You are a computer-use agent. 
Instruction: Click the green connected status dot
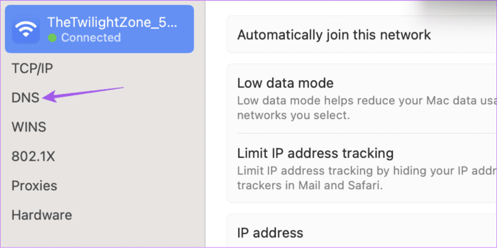pyautogui.click(x=52, y=38)
